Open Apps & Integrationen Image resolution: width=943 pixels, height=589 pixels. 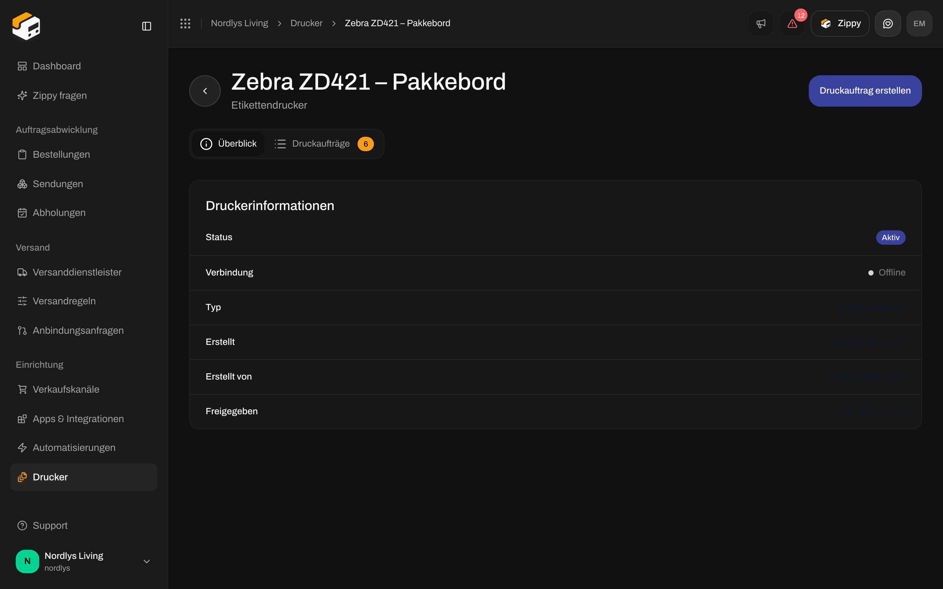pos(84,419)
